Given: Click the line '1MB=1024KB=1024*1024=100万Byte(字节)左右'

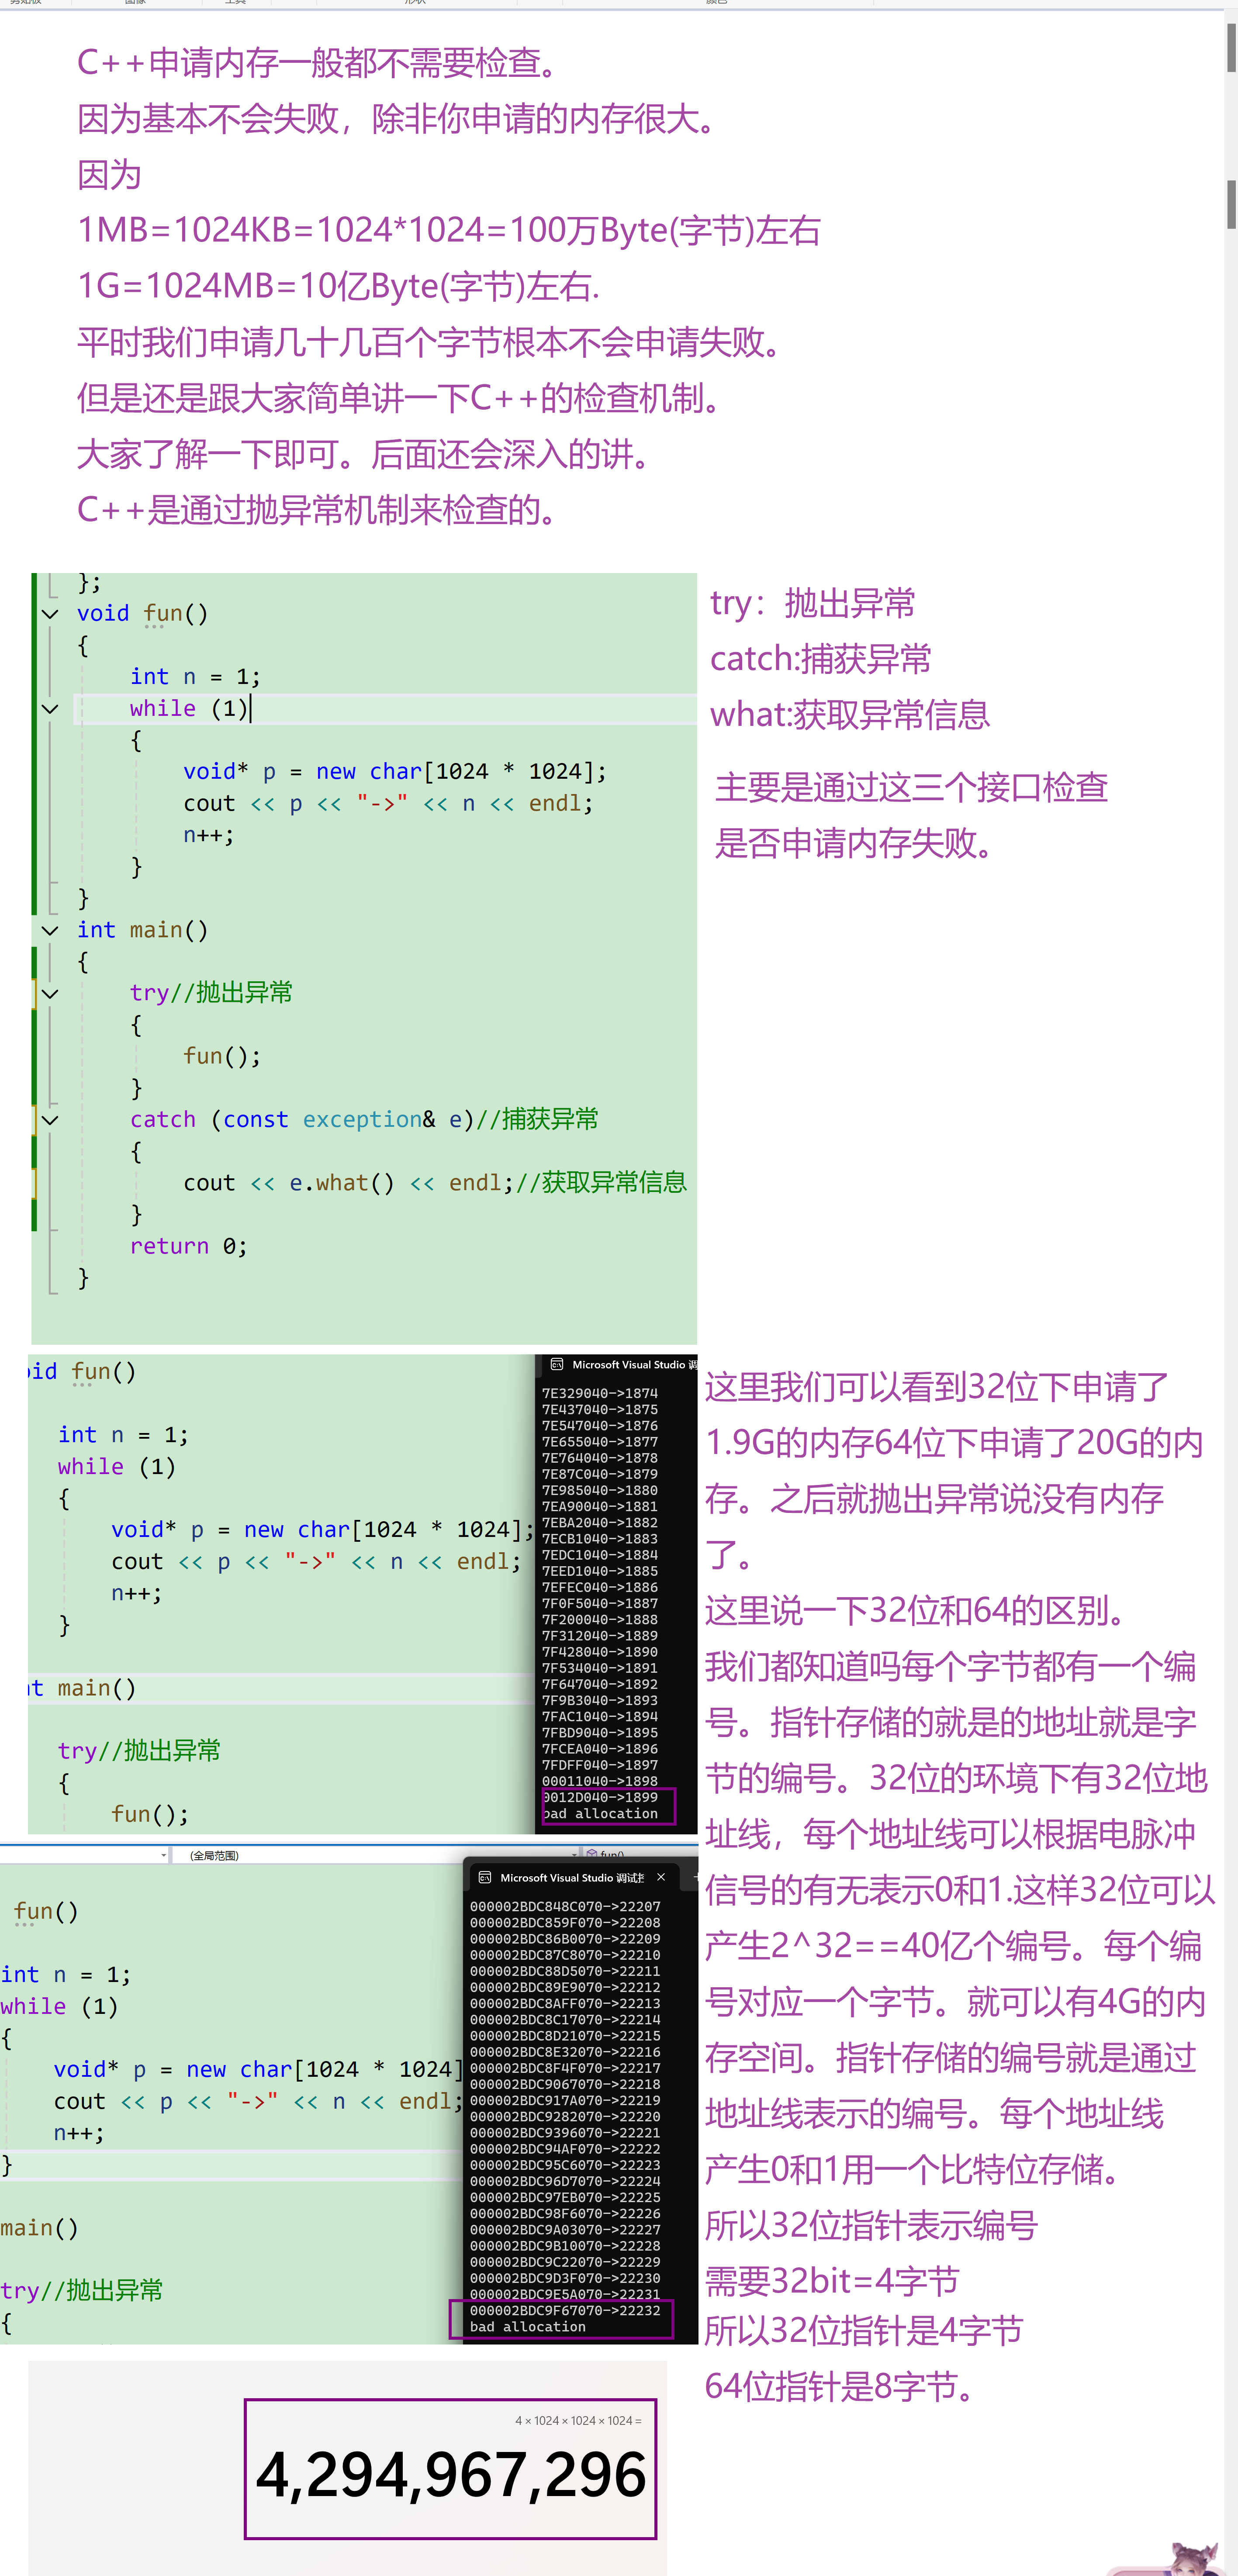Looking at the screenshot, I should tap(449, 230).
